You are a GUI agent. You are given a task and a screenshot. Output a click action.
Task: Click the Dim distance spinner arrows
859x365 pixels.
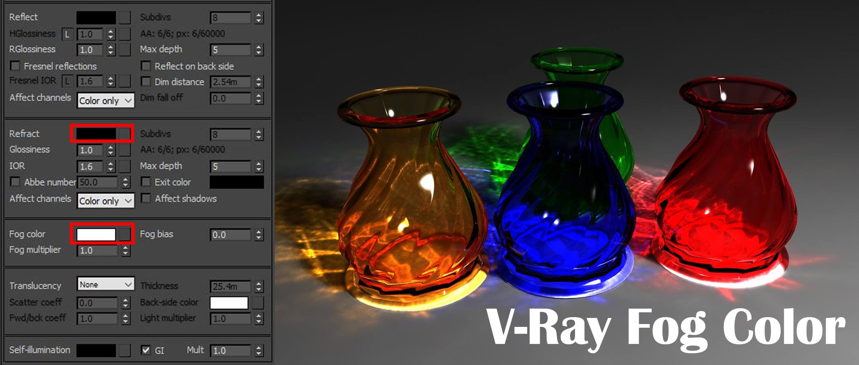pyautogui.click(x=259, y=82)
